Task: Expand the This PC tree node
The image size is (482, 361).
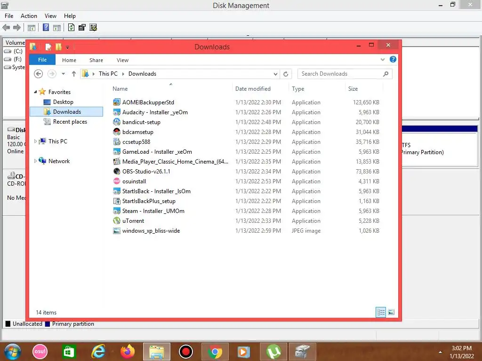Action: tap(35, 141)
